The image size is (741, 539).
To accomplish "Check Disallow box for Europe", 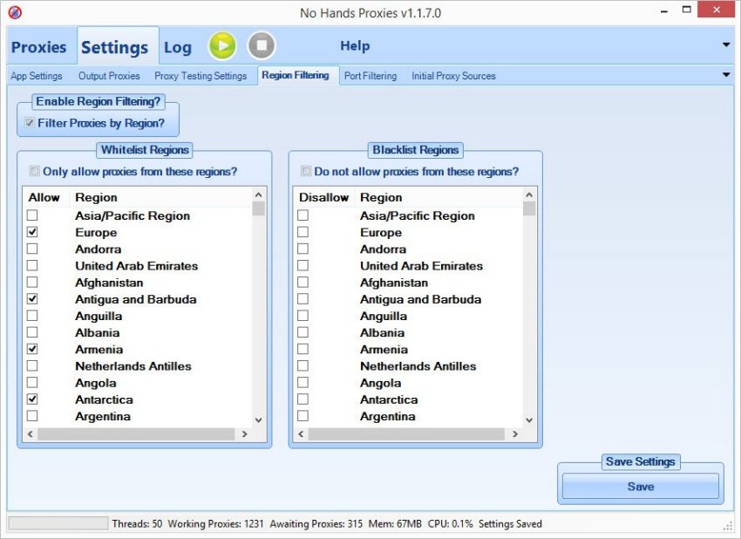I will coord(303,232).
